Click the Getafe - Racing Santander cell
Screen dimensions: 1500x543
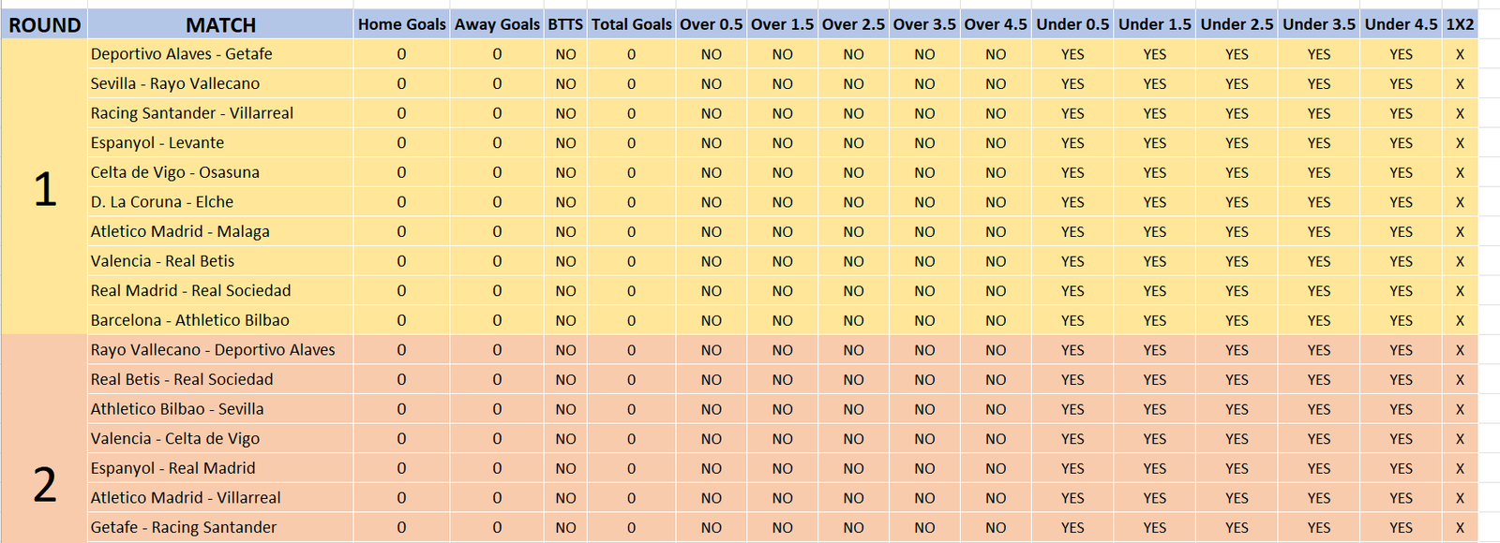pyautogui.click(x=220, y=527)
